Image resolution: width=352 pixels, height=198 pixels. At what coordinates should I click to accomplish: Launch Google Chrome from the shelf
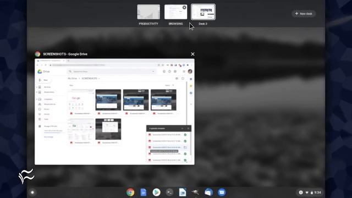[130, 193]
